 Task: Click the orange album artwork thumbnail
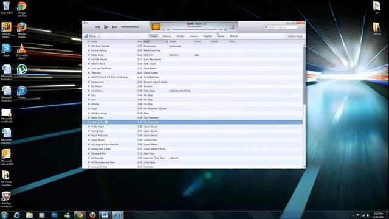(156, 27)
